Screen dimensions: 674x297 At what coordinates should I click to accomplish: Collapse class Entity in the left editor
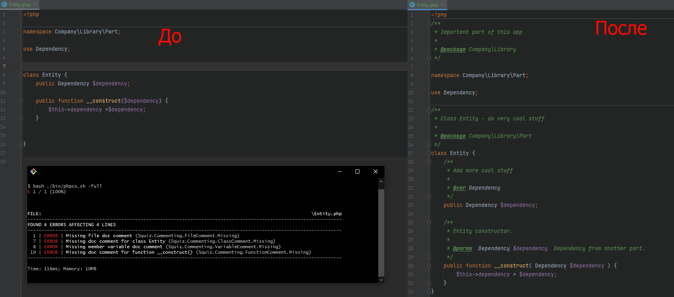pos(21,75)
